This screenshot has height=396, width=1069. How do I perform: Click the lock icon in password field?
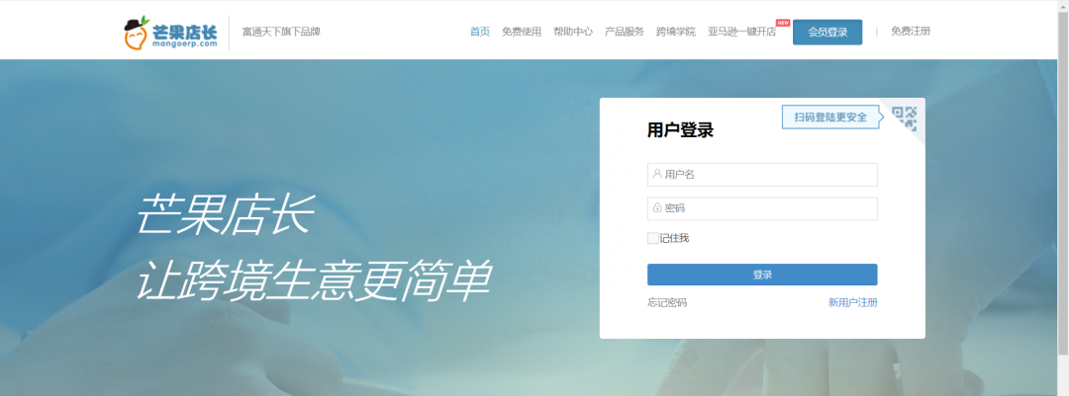click(657, 208)
